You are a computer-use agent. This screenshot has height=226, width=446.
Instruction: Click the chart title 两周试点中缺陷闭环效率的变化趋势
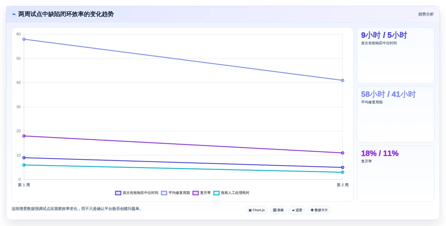click(x=66, y=14)
